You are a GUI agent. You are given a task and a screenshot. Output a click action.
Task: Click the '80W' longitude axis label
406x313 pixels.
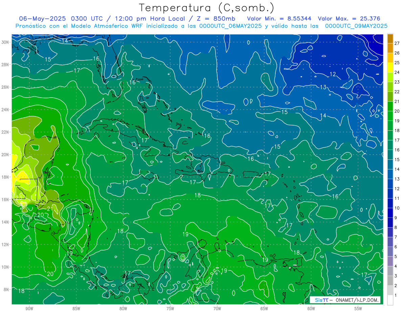point(123,308)
